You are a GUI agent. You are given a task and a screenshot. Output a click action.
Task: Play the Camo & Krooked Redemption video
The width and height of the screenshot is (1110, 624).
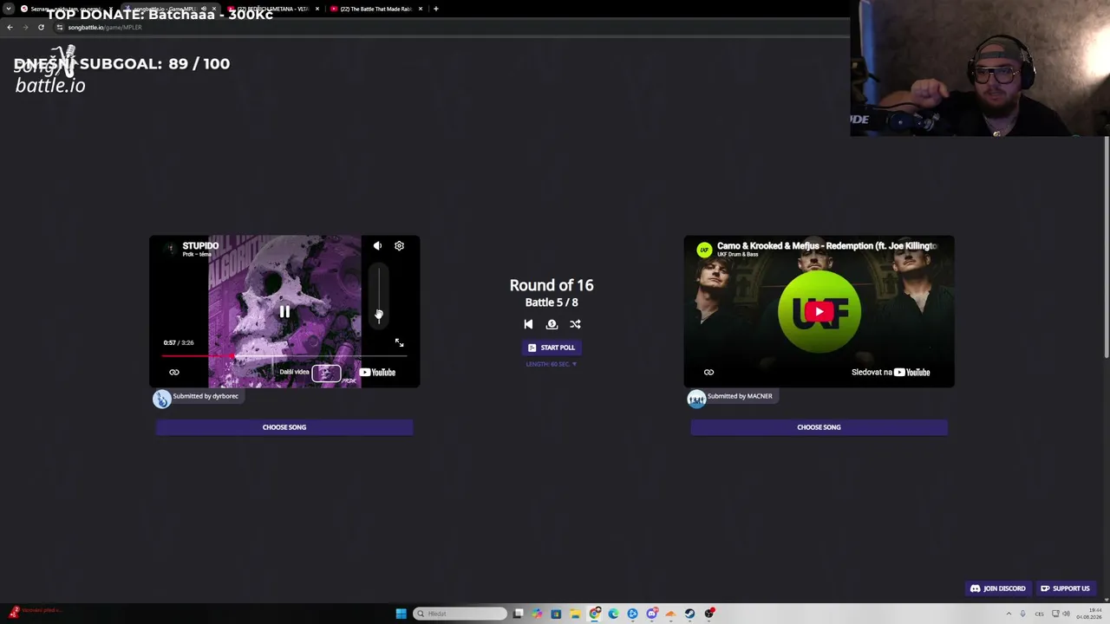coord(819,312)
